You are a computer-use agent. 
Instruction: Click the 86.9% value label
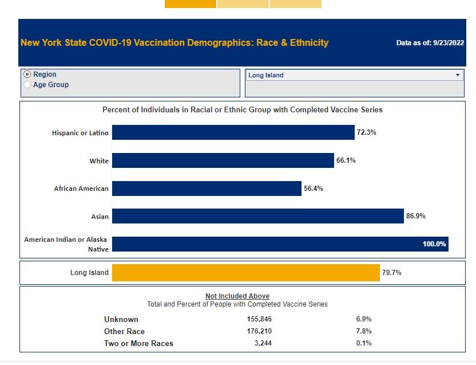[x=415, y=216]
